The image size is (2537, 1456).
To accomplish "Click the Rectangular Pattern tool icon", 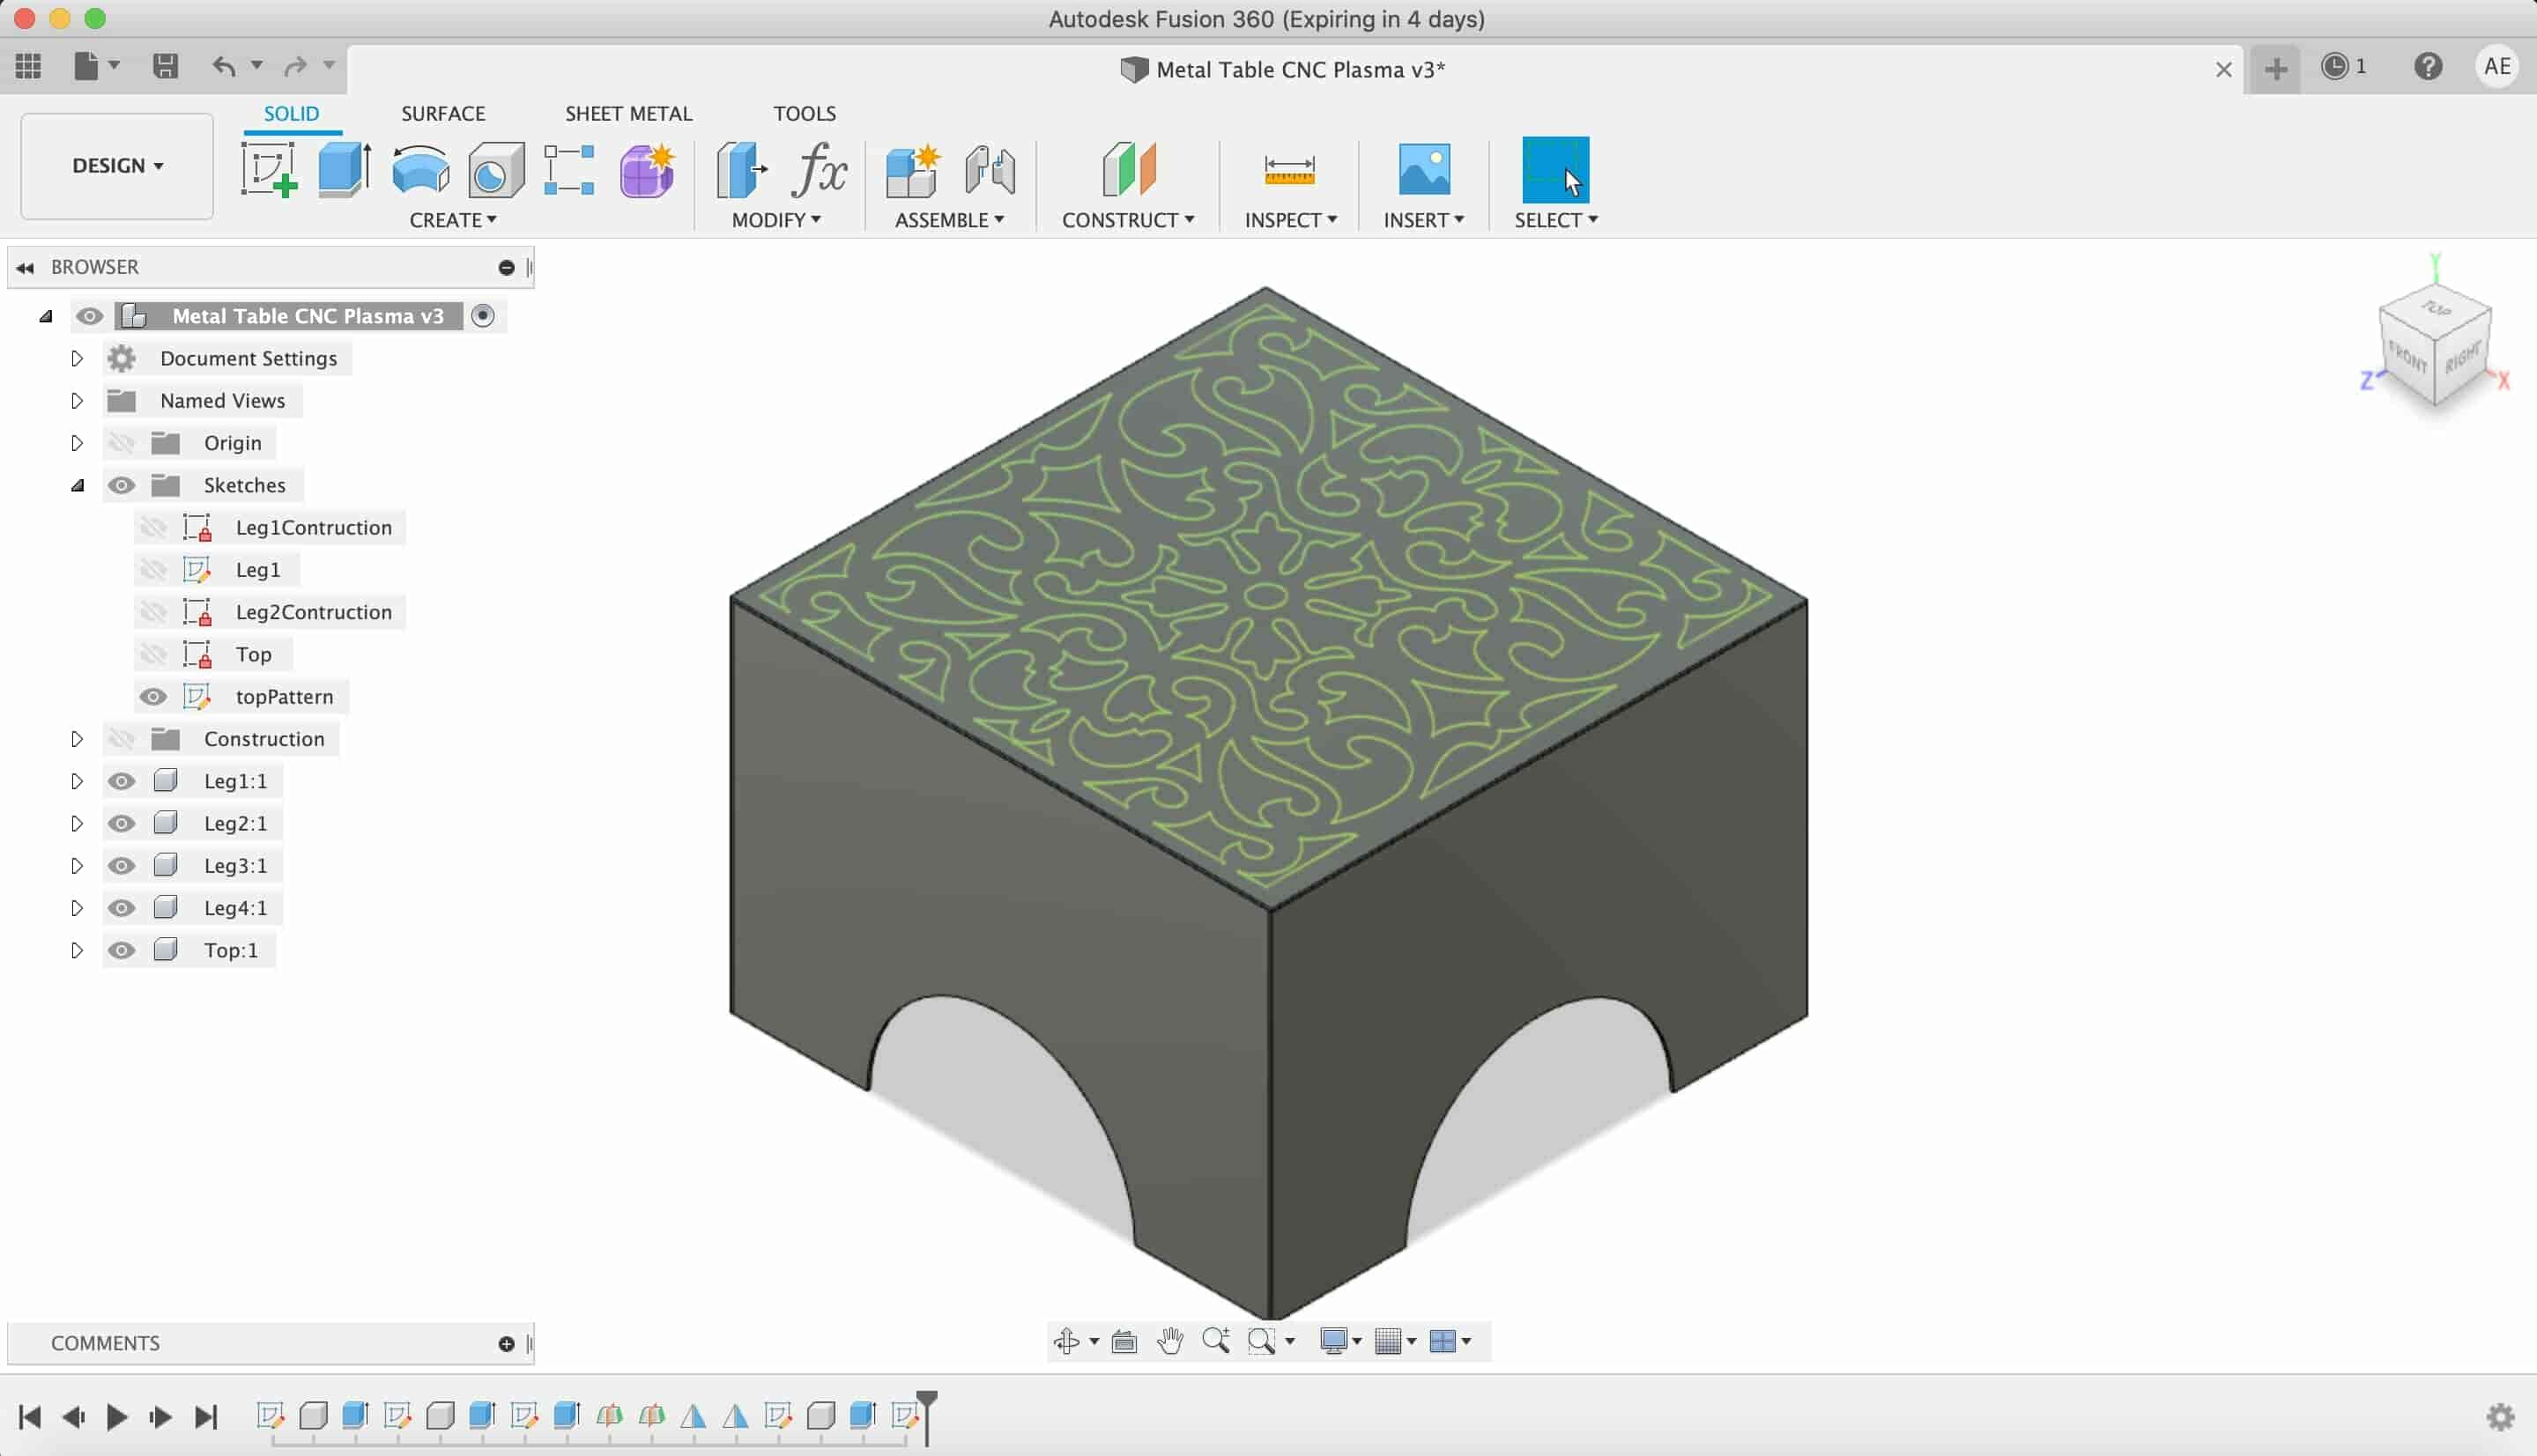I will coord(569,169).
